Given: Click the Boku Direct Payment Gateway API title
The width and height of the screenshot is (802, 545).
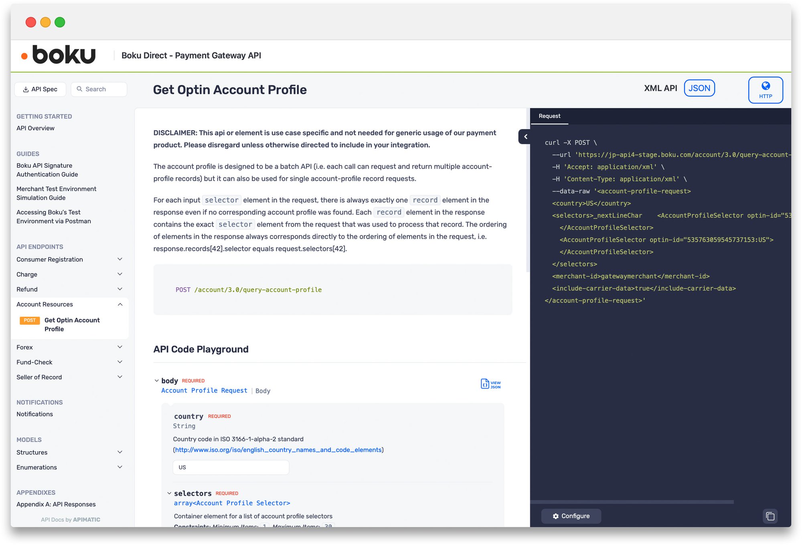Looking at the screenshot, I should coord(191,55).
